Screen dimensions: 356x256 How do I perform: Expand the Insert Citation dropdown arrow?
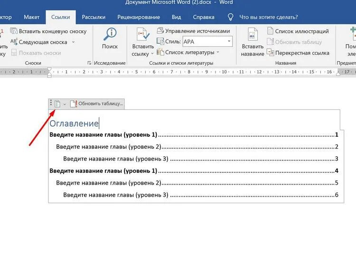pos(152,54)
